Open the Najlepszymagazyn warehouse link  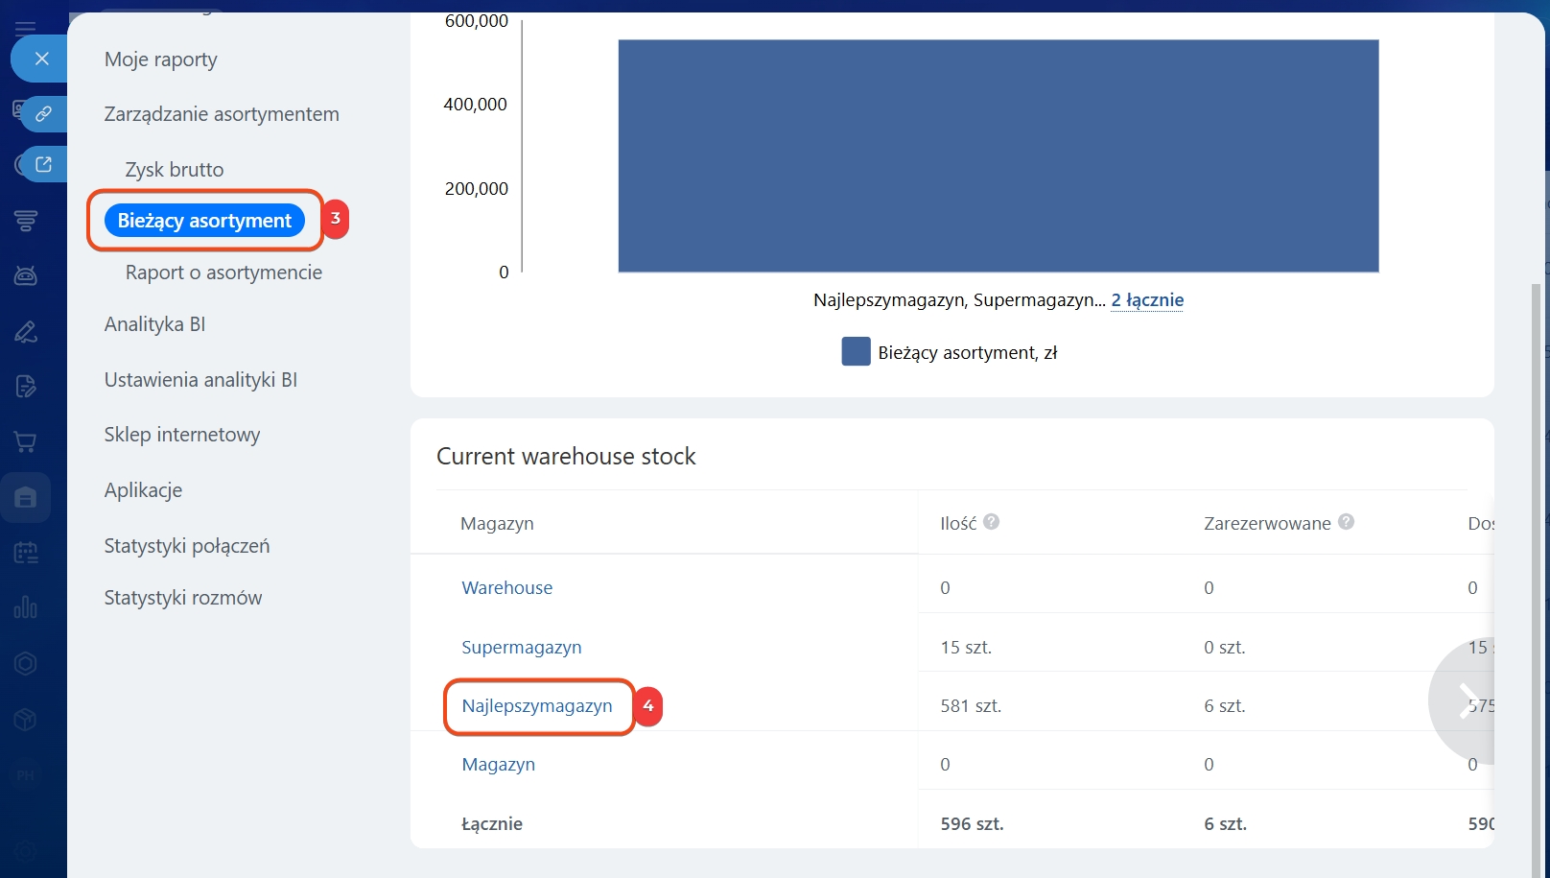click(536, 706)
